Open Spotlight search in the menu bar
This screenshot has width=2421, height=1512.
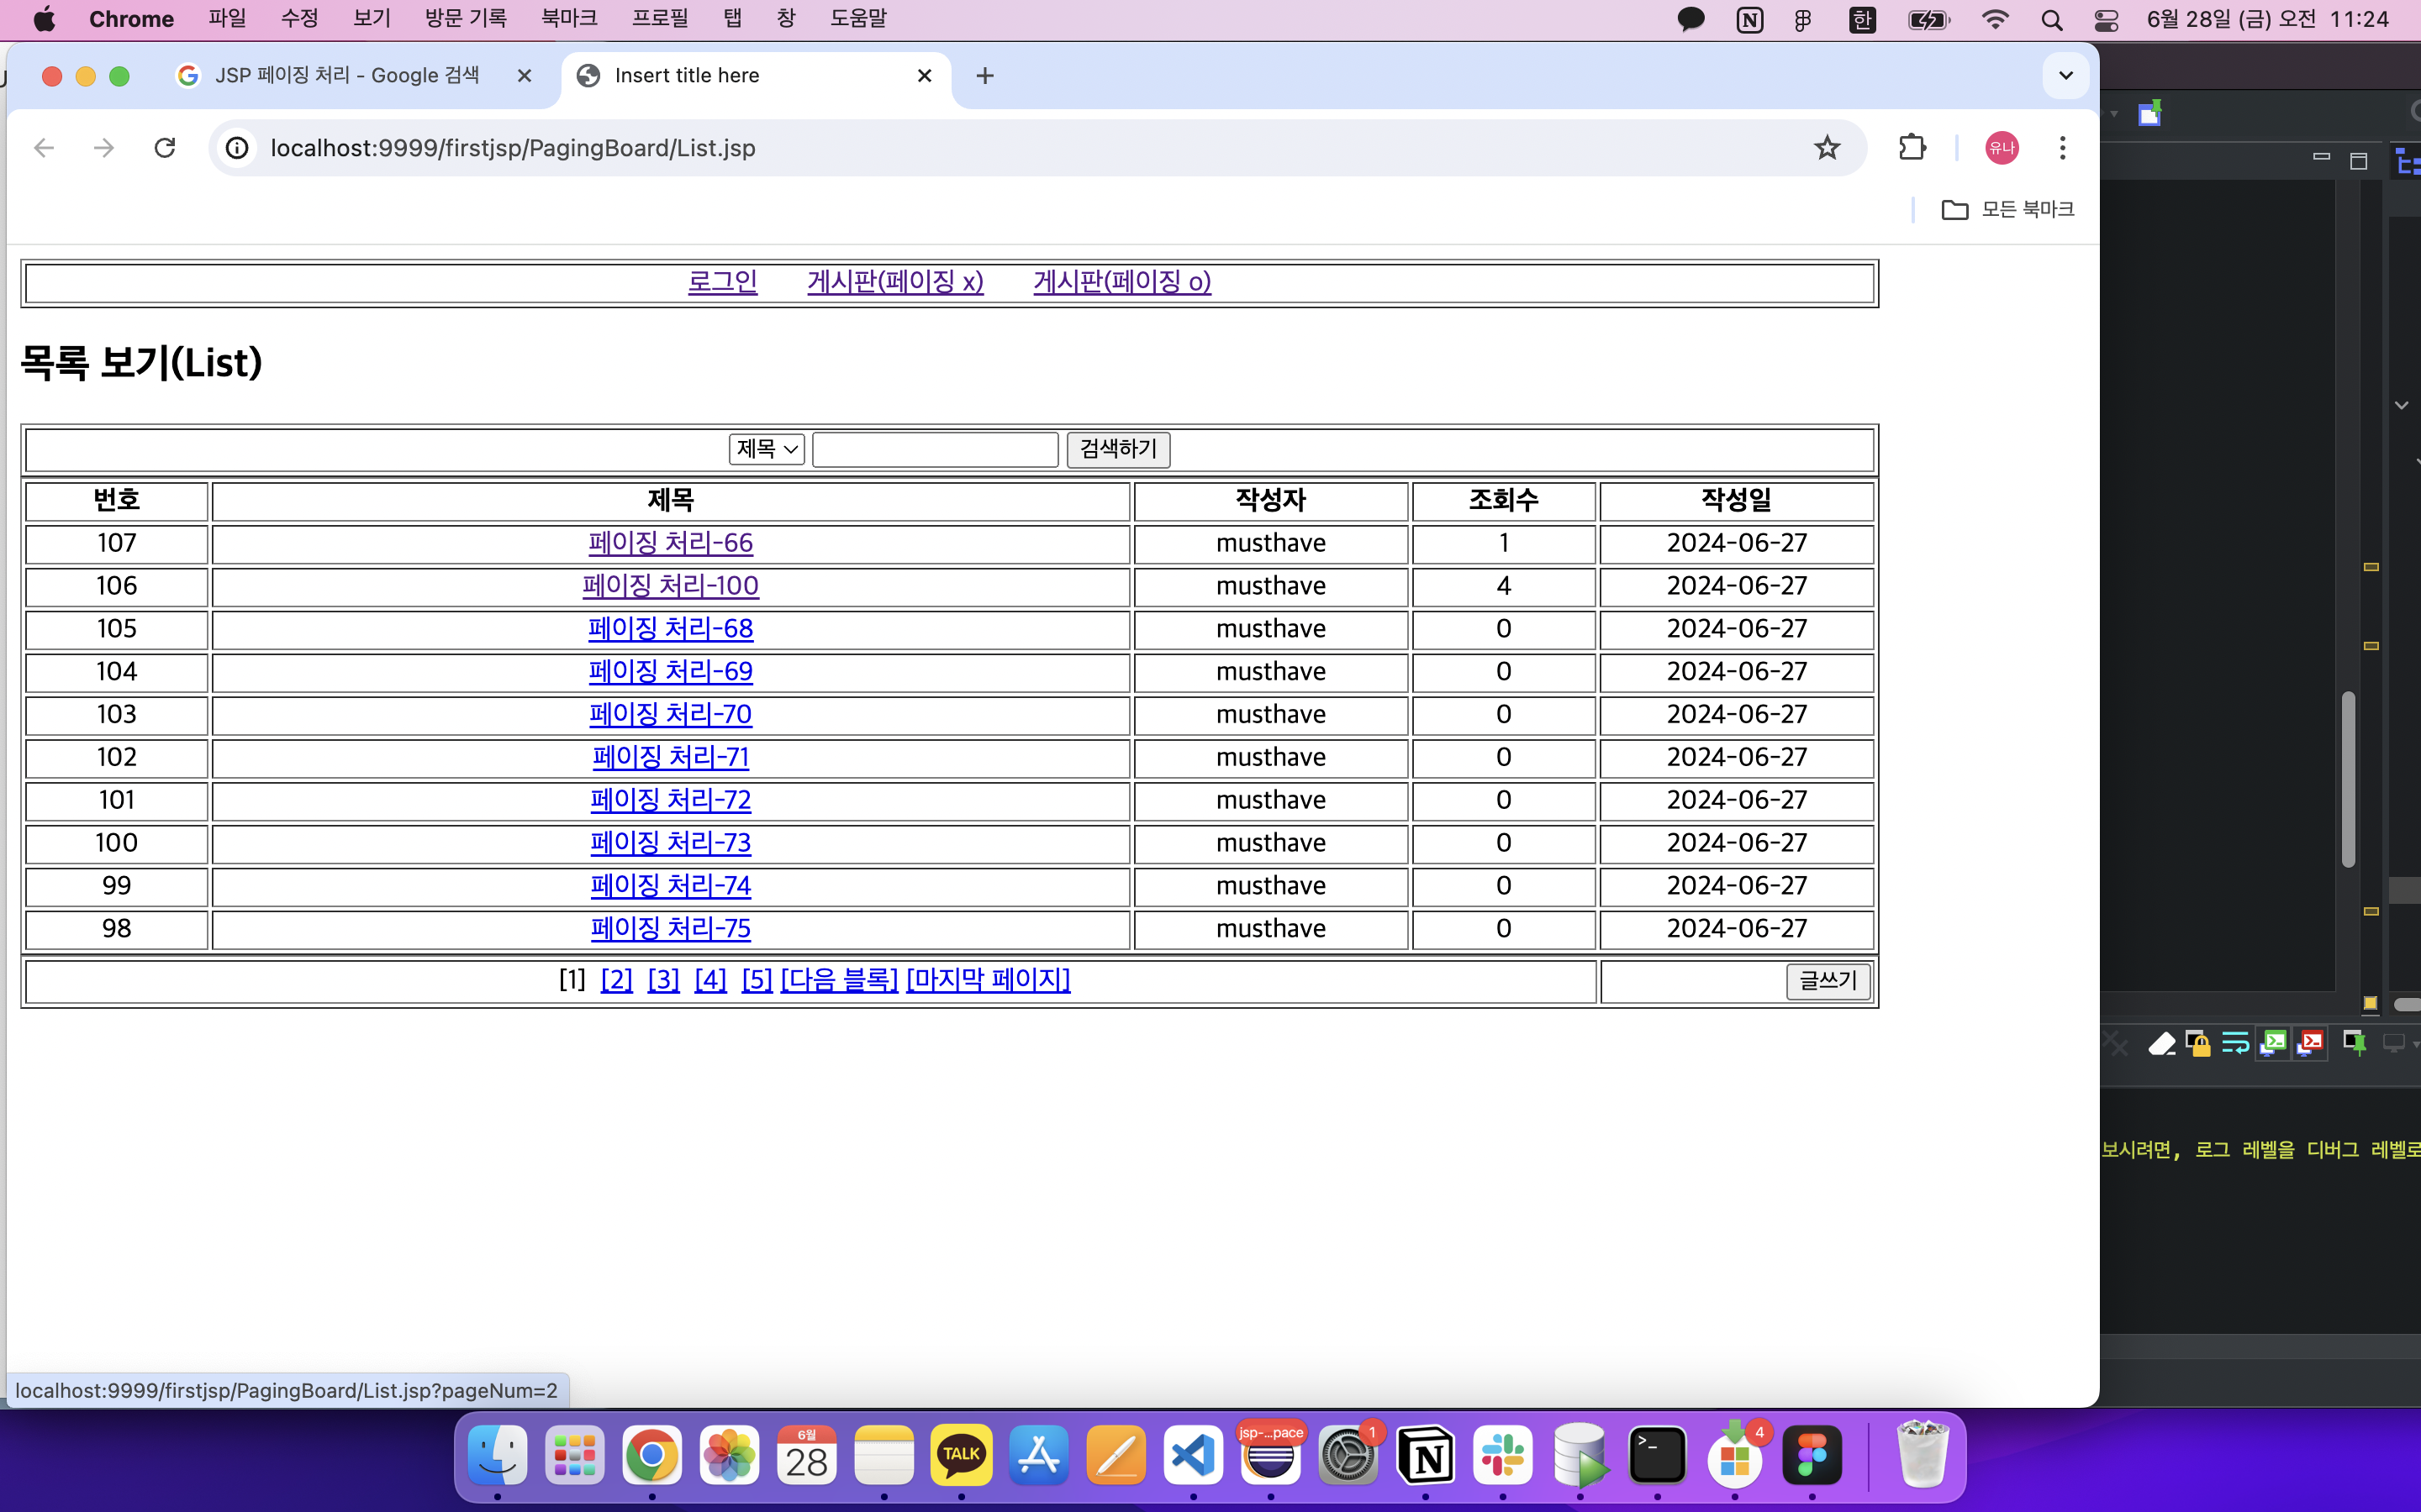[x=2052, y=20]
